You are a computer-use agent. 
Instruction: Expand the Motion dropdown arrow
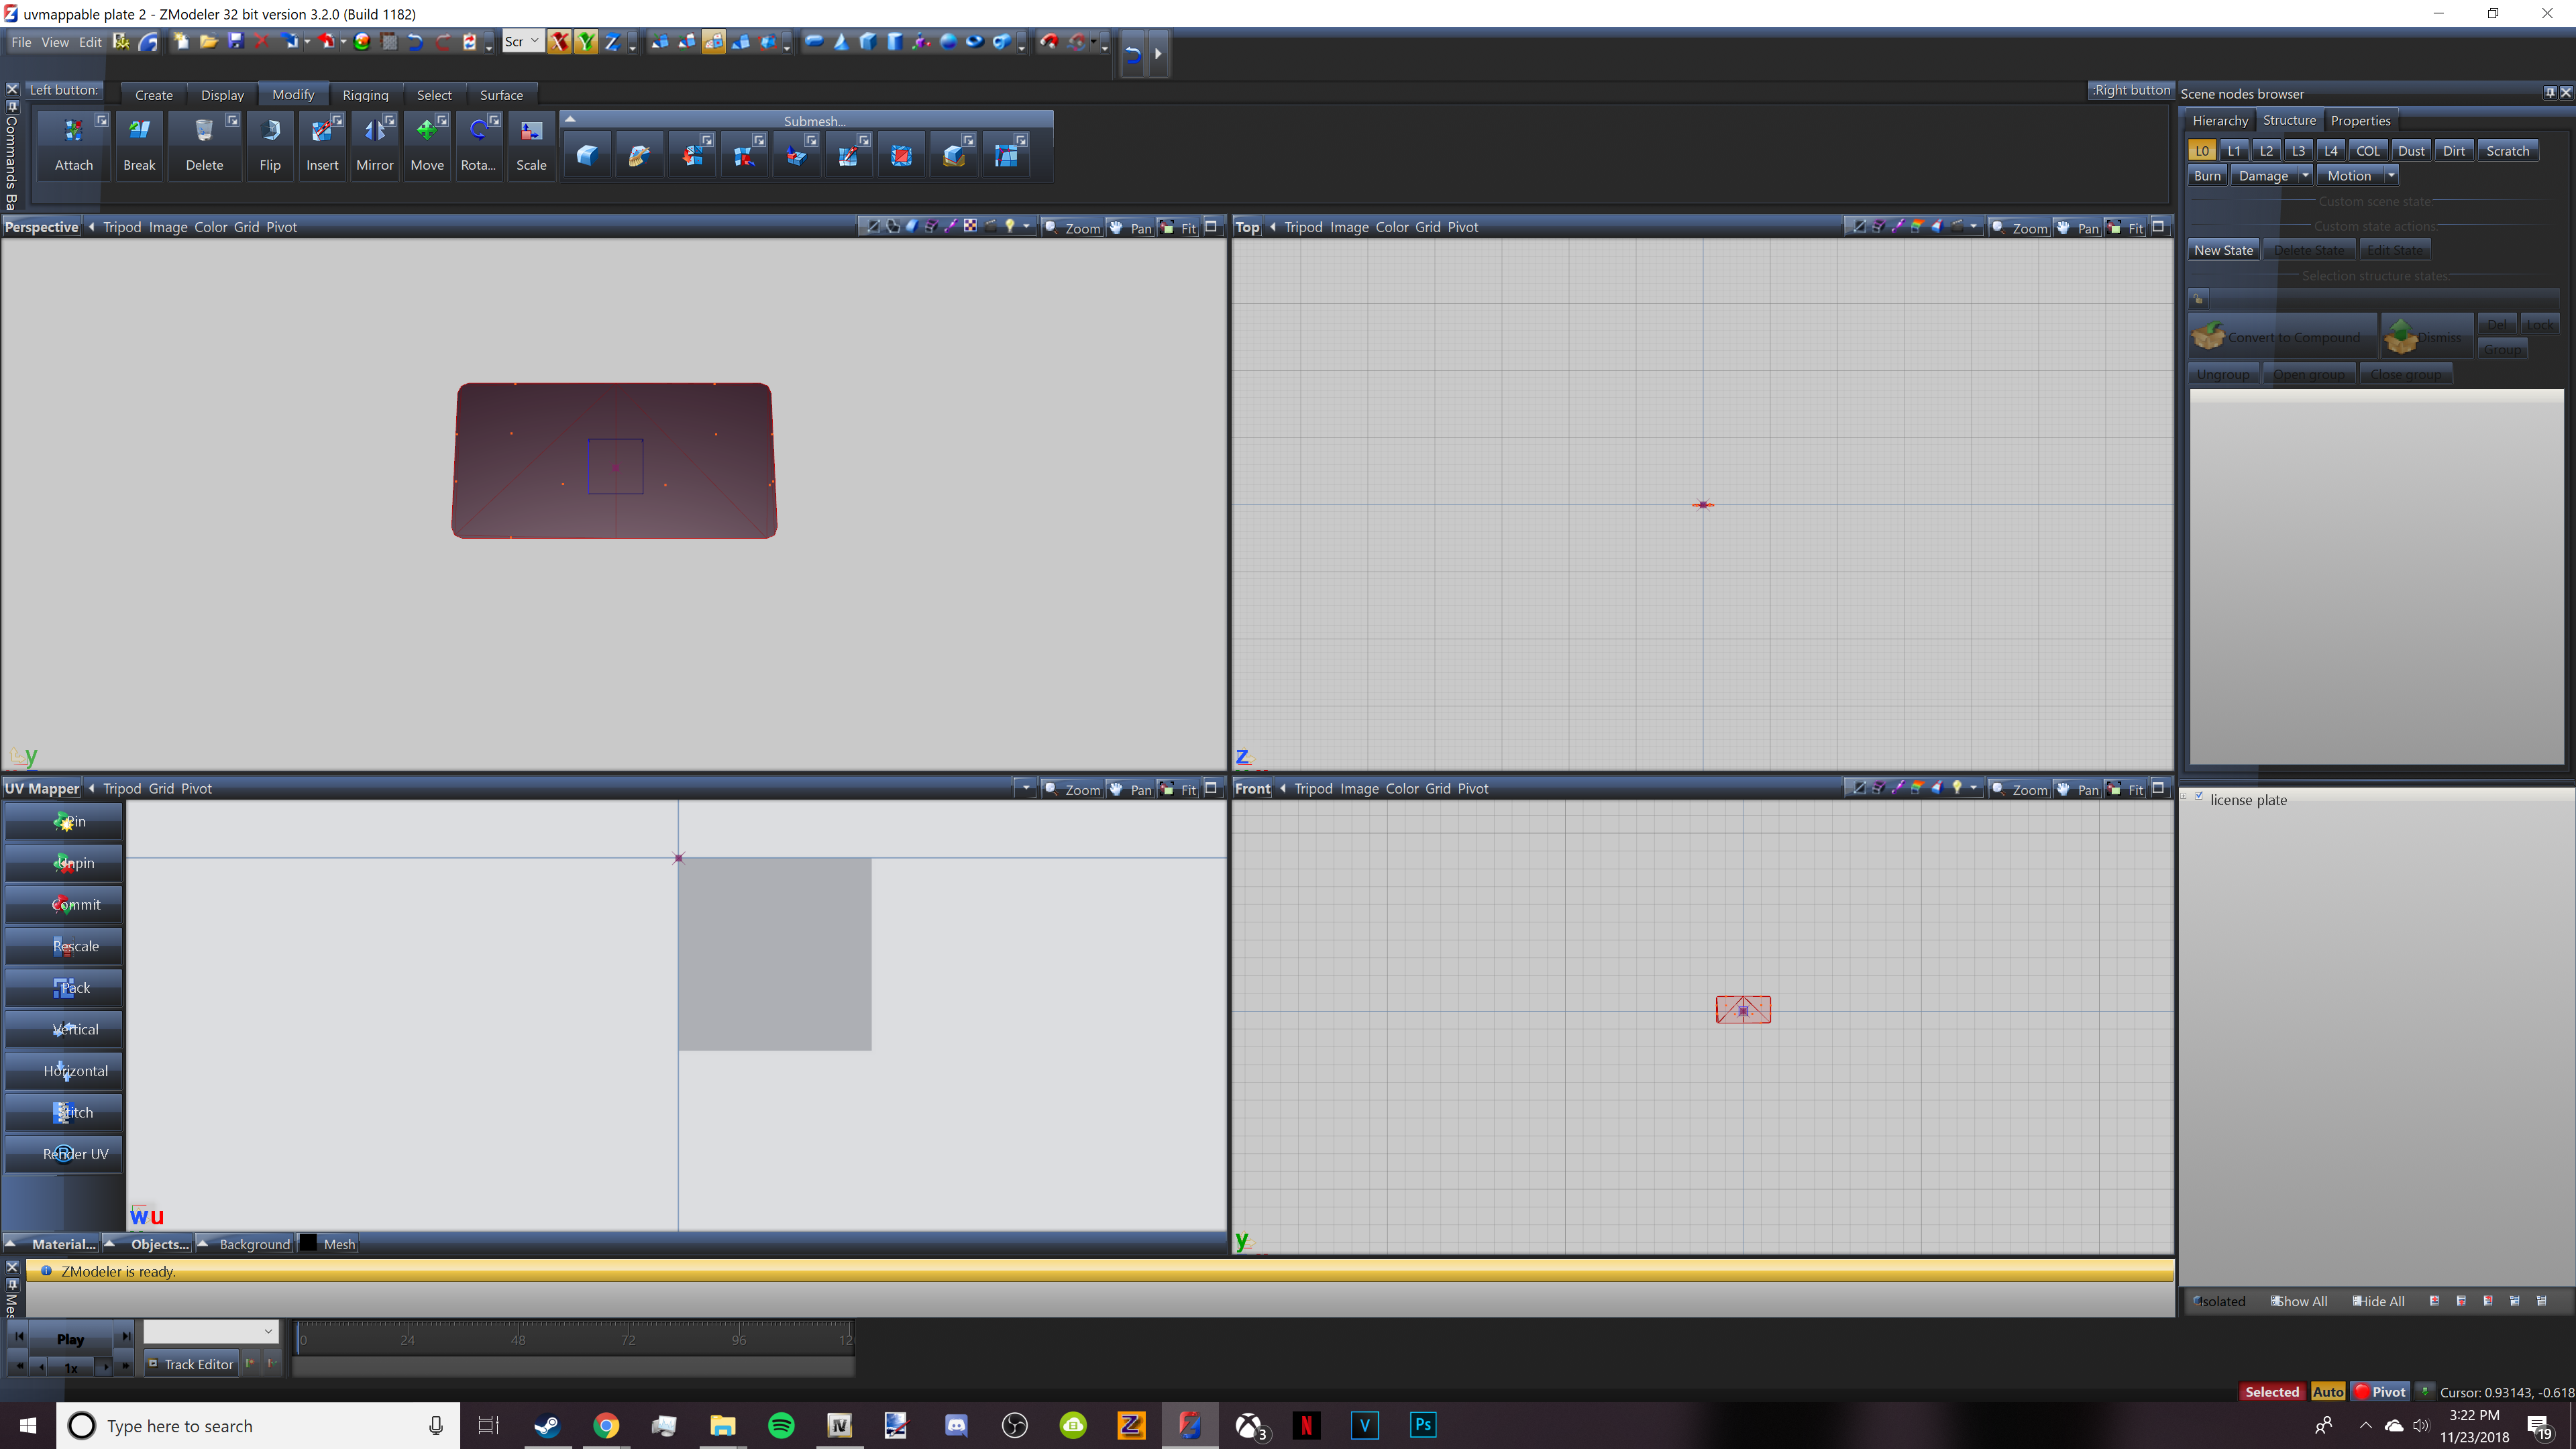click(x=2391, y=175)
